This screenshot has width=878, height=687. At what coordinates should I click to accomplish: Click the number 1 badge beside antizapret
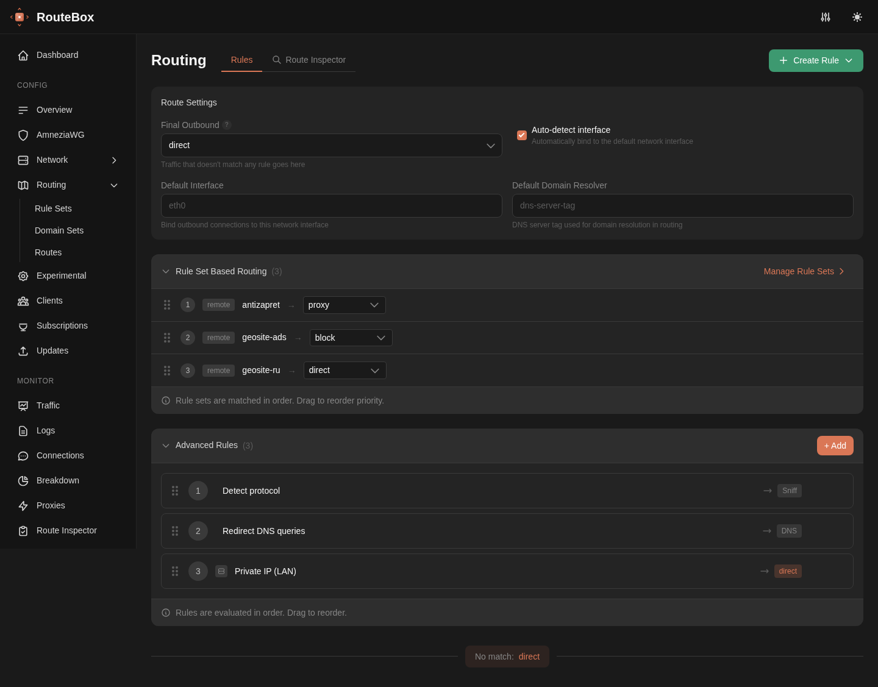pyautogui.click(x=188, y=305)
